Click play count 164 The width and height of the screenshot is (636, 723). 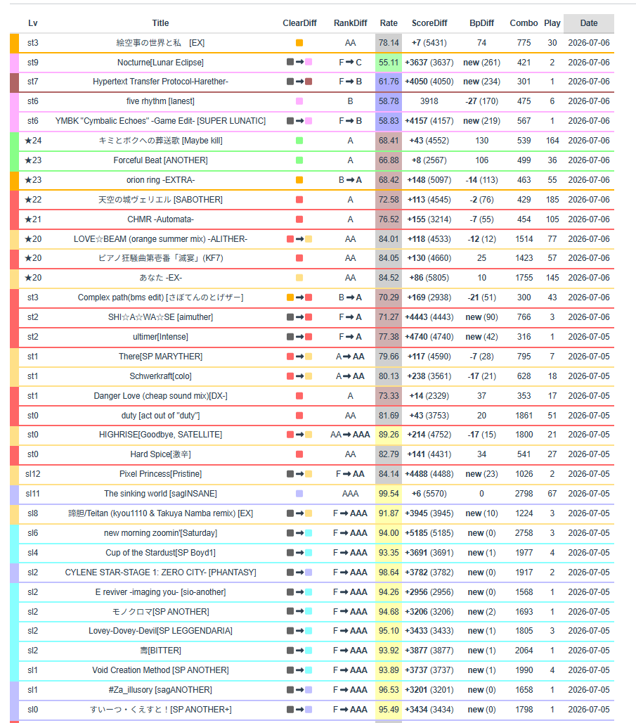tap(552, 141)
